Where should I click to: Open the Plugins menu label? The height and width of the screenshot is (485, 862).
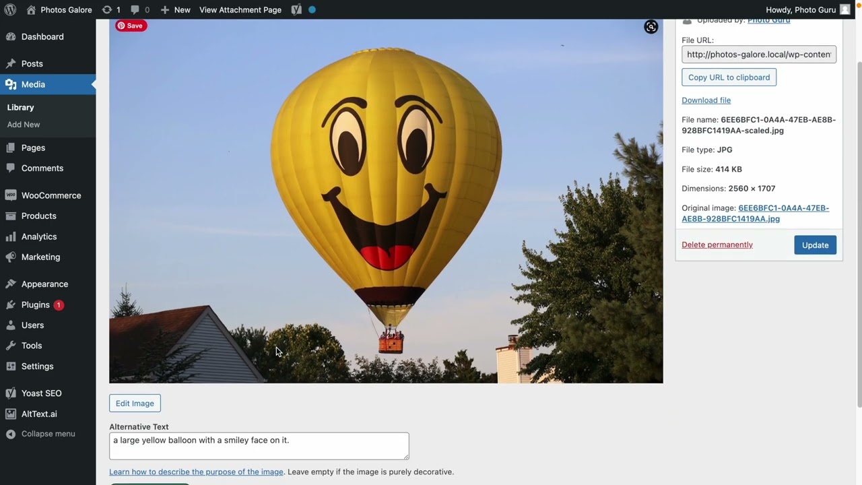35,304
